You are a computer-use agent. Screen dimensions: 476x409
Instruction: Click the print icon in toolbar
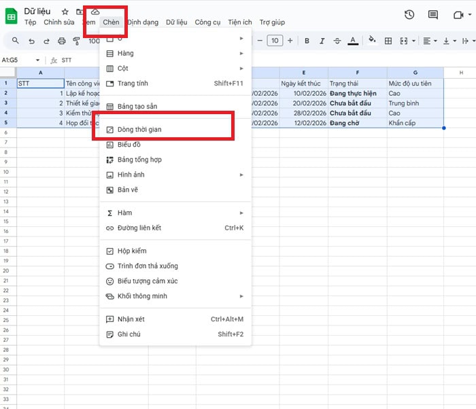[x=62, y=41]
